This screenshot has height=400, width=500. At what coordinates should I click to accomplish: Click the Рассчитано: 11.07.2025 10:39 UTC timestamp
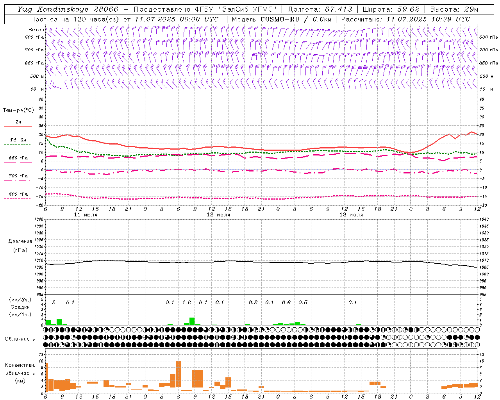[x=405, y=19]
